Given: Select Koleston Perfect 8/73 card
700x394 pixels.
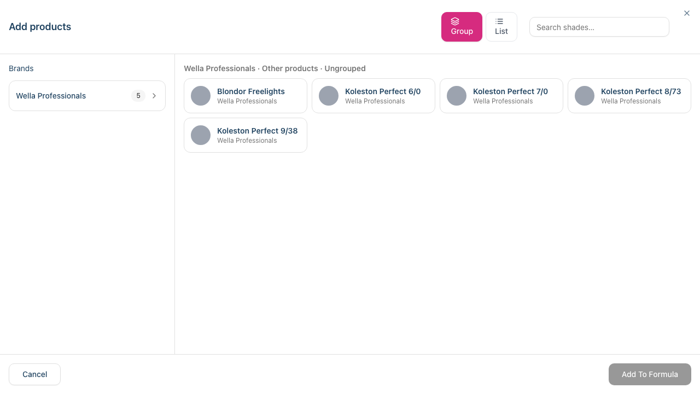Looking at the screenshot, I should [629, 96].
